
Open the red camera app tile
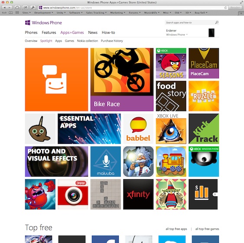[x=73, y=194]
